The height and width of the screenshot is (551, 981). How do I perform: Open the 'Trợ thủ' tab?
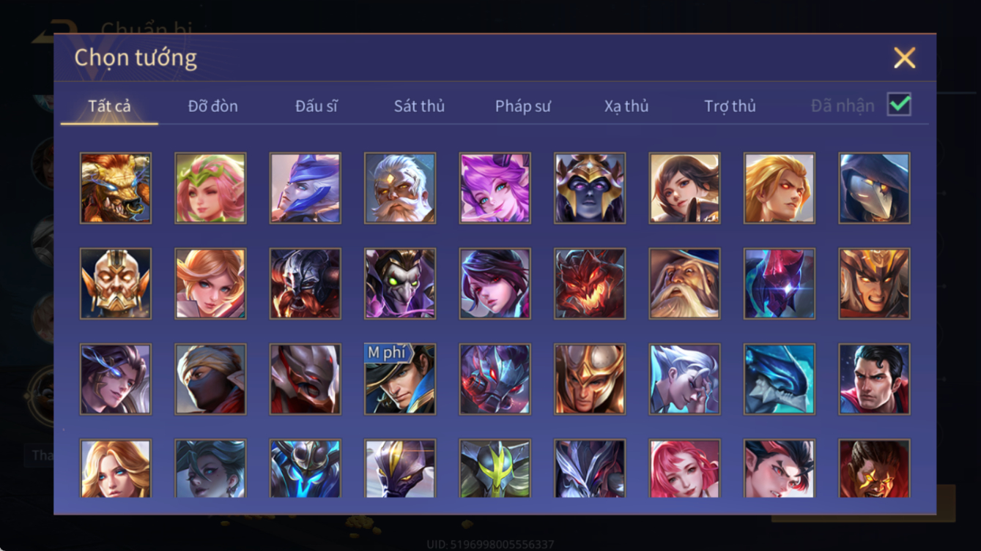click(730, 106)
